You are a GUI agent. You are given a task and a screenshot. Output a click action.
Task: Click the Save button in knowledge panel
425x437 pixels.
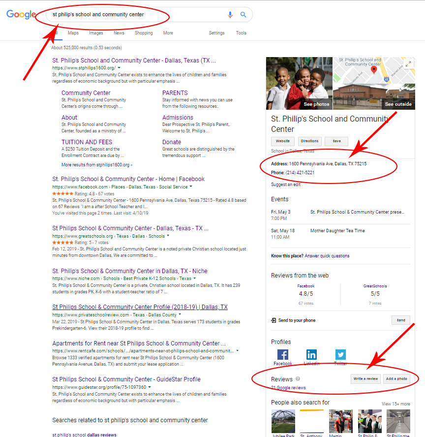[337, 141]
